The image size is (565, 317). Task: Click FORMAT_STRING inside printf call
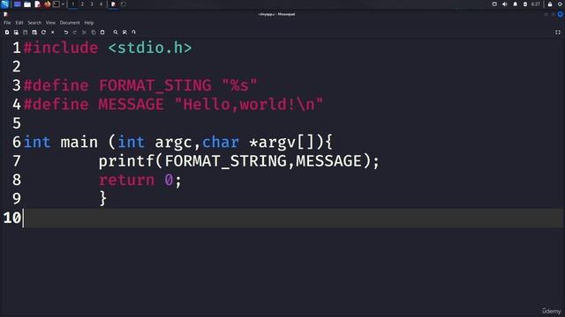[226, 161]
